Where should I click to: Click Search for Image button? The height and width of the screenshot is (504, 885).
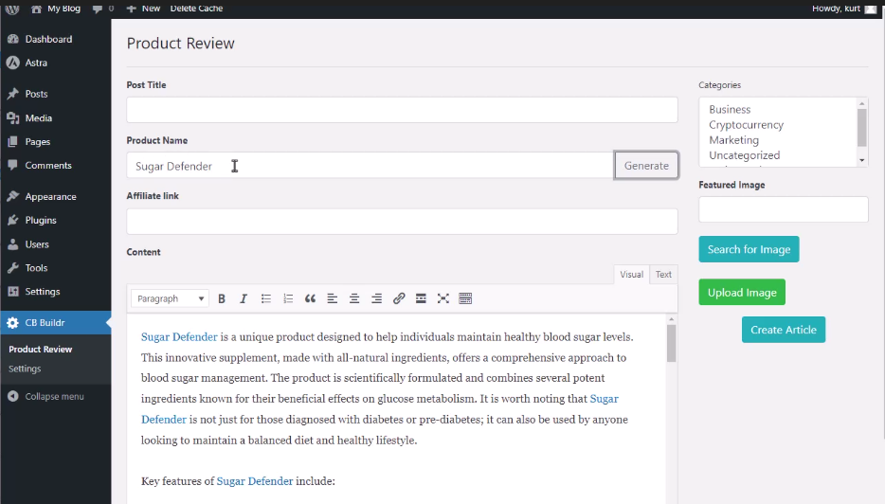[x=749, y=249]
